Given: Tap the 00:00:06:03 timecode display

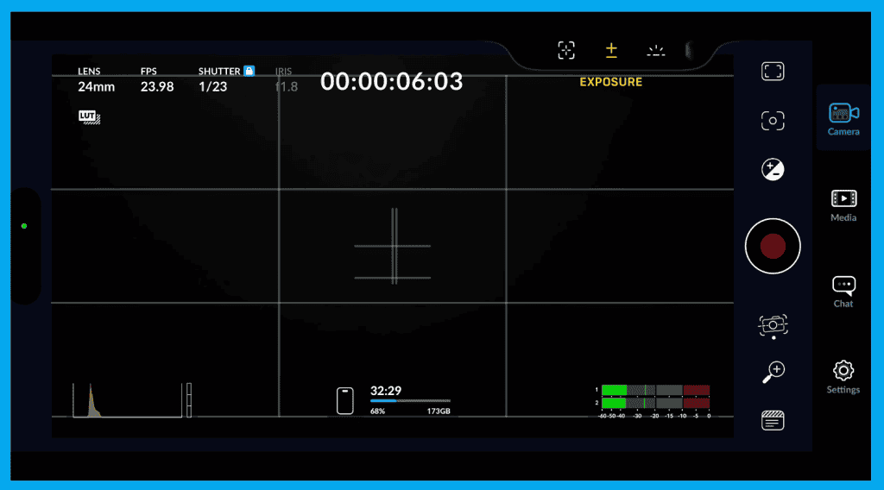Looking at the screenshot, I should [391, 82].
